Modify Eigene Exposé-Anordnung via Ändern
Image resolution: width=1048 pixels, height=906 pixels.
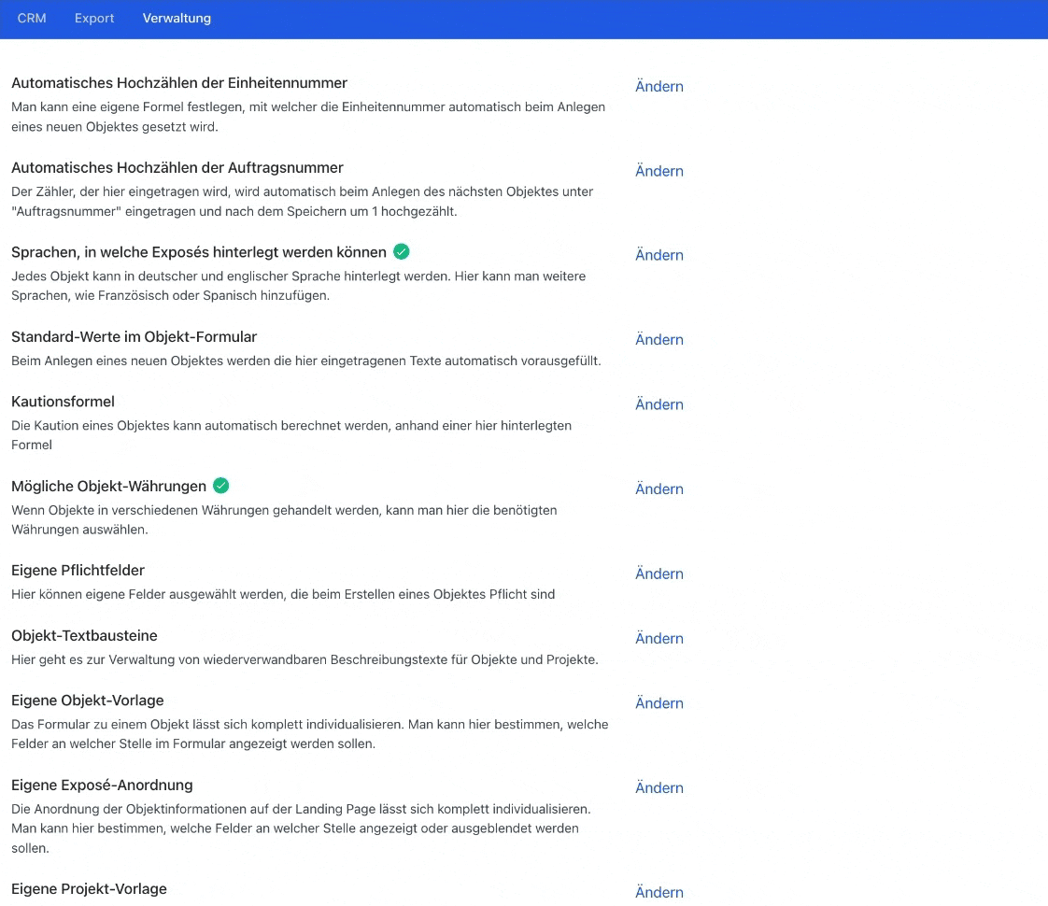(659, 788)
